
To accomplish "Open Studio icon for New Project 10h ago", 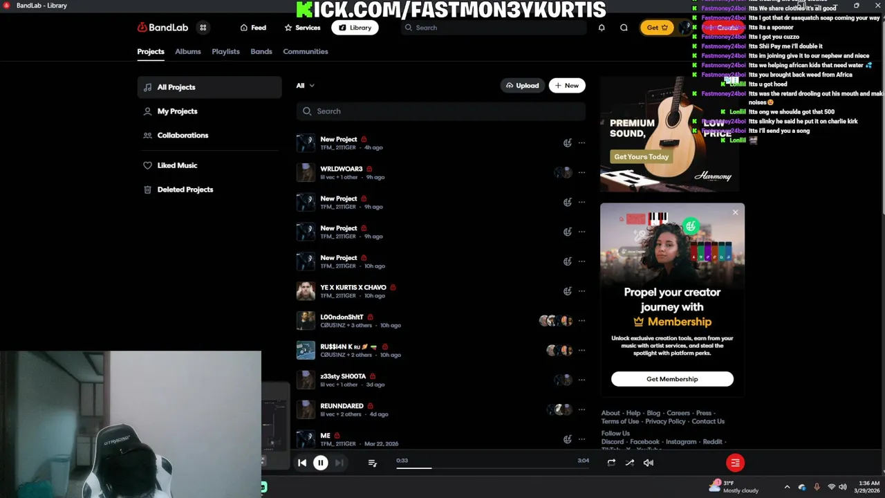I will (568, 261).
